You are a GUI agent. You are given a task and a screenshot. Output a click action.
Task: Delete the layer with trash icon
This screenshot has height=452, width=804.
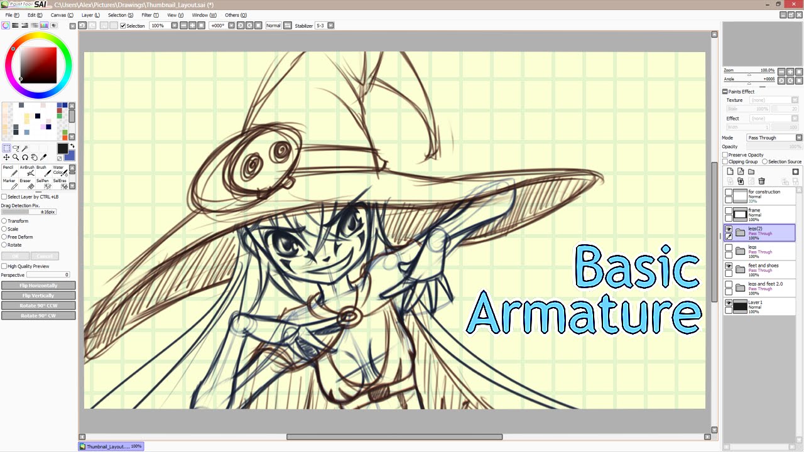coord(761,181)
